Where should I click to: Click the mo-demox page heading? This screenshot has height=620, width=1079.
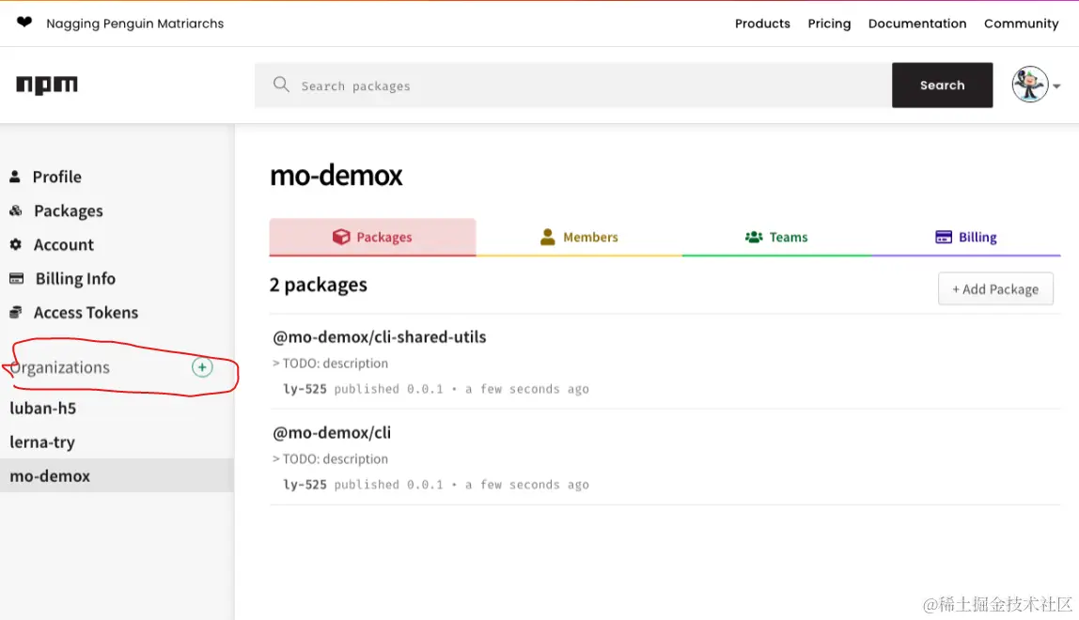point(336,176)
